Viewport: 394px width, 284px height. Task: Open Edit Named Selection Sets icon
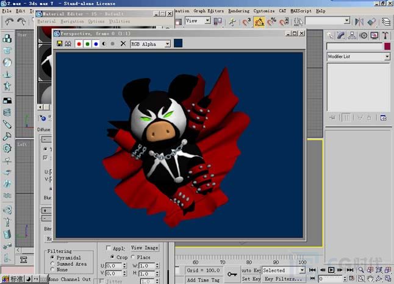click(x=298, y=22)
